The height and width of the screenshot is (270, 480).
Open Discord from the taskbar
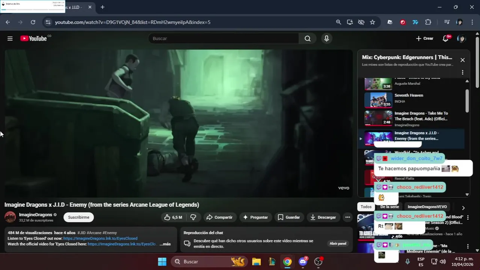tap(303, 261)
